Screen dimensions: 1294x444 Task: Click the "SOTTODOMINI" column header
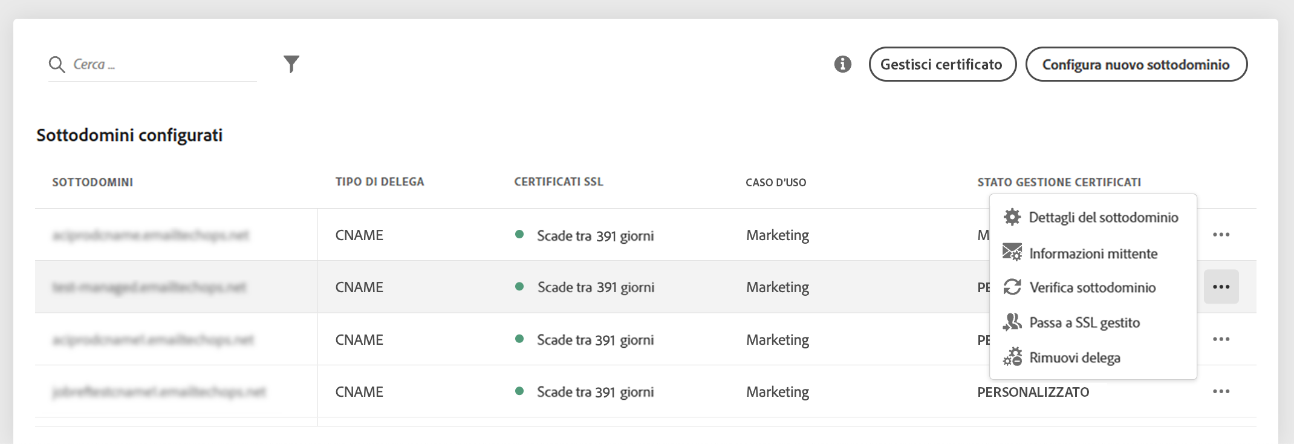coord(93,182)
